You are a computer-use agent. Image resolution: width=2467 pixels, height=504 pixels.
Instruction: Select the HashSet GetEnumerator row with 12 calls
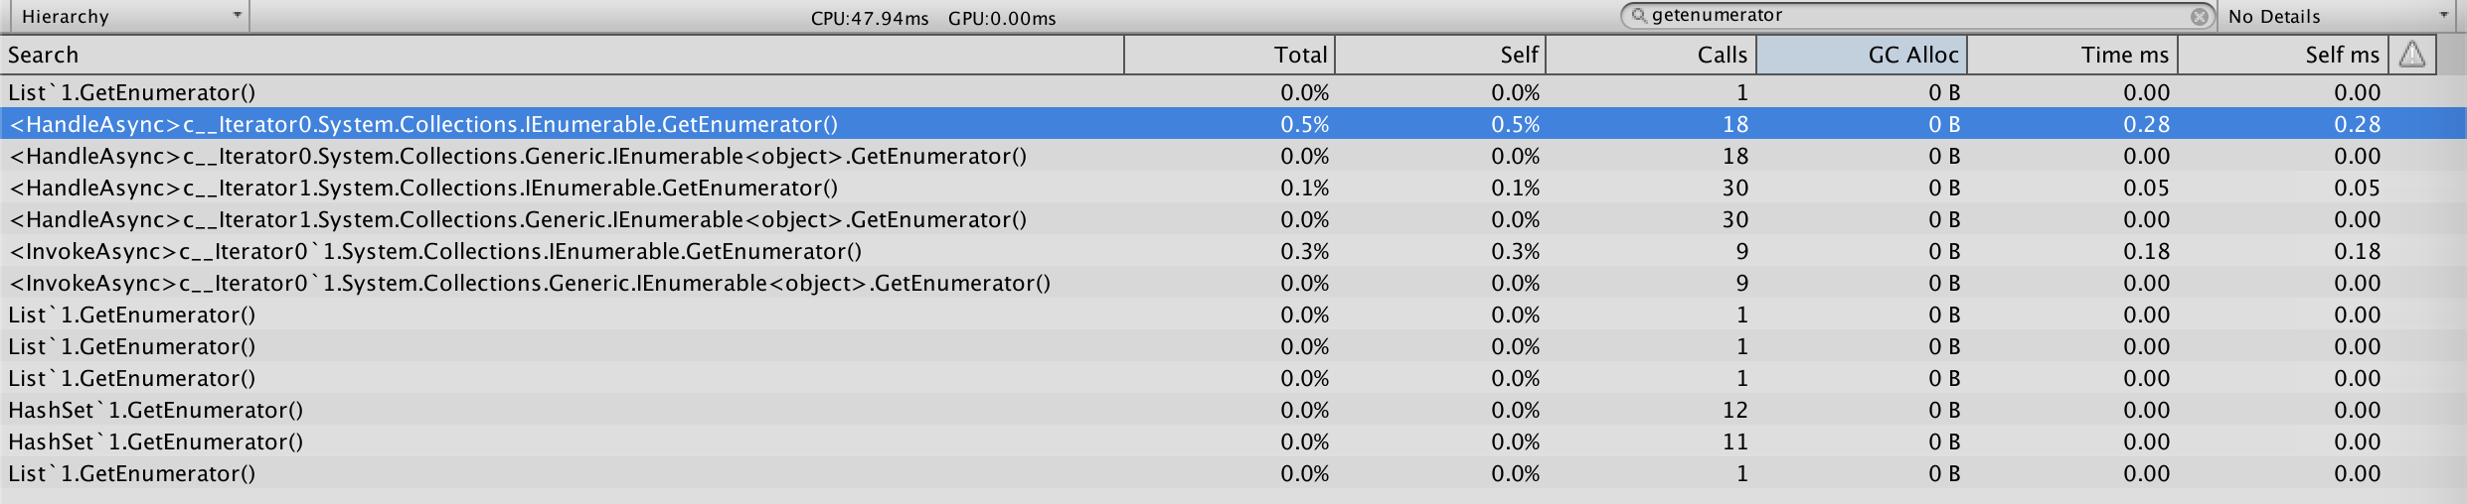click(x=156, y=410)
